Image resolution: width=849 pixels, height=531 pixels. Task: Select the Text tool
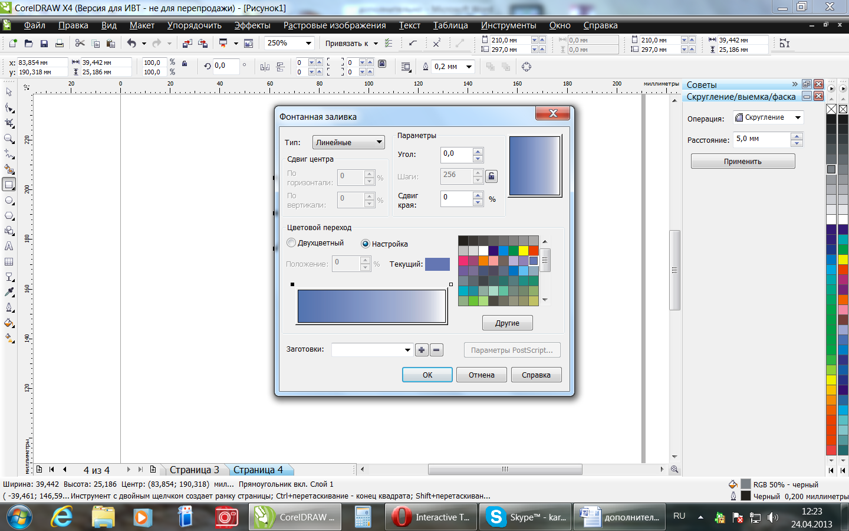tap(9, 246)
